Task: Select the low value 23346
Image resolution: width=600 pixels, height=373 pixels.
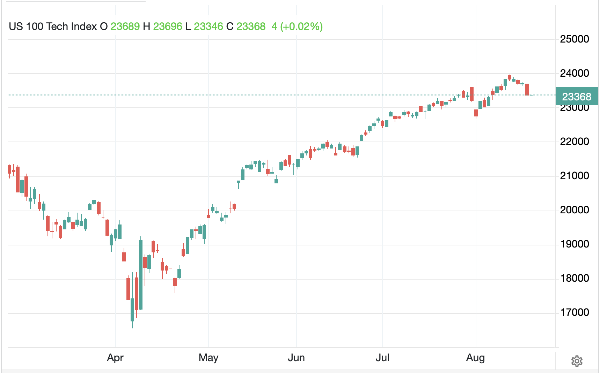Action: 208,26
